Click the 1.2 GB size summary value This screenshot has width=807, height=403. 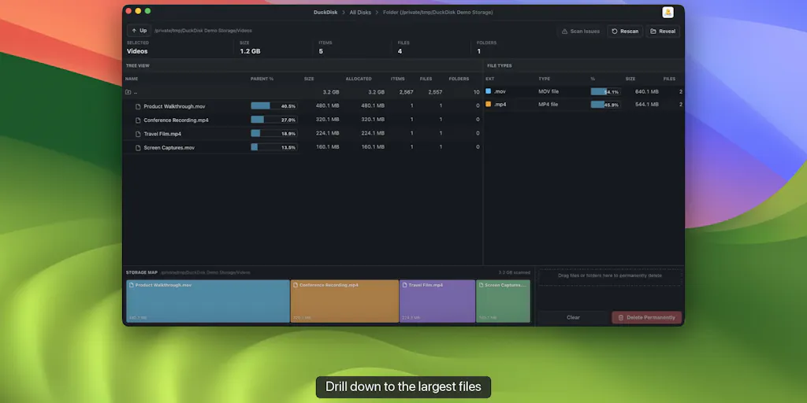pyautogui.click(x=250, y=51)
